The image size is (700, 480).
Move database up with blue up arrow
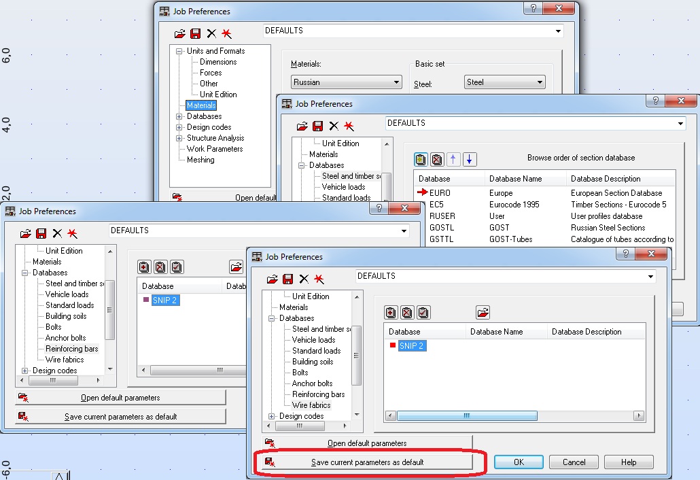click(453, 159)
